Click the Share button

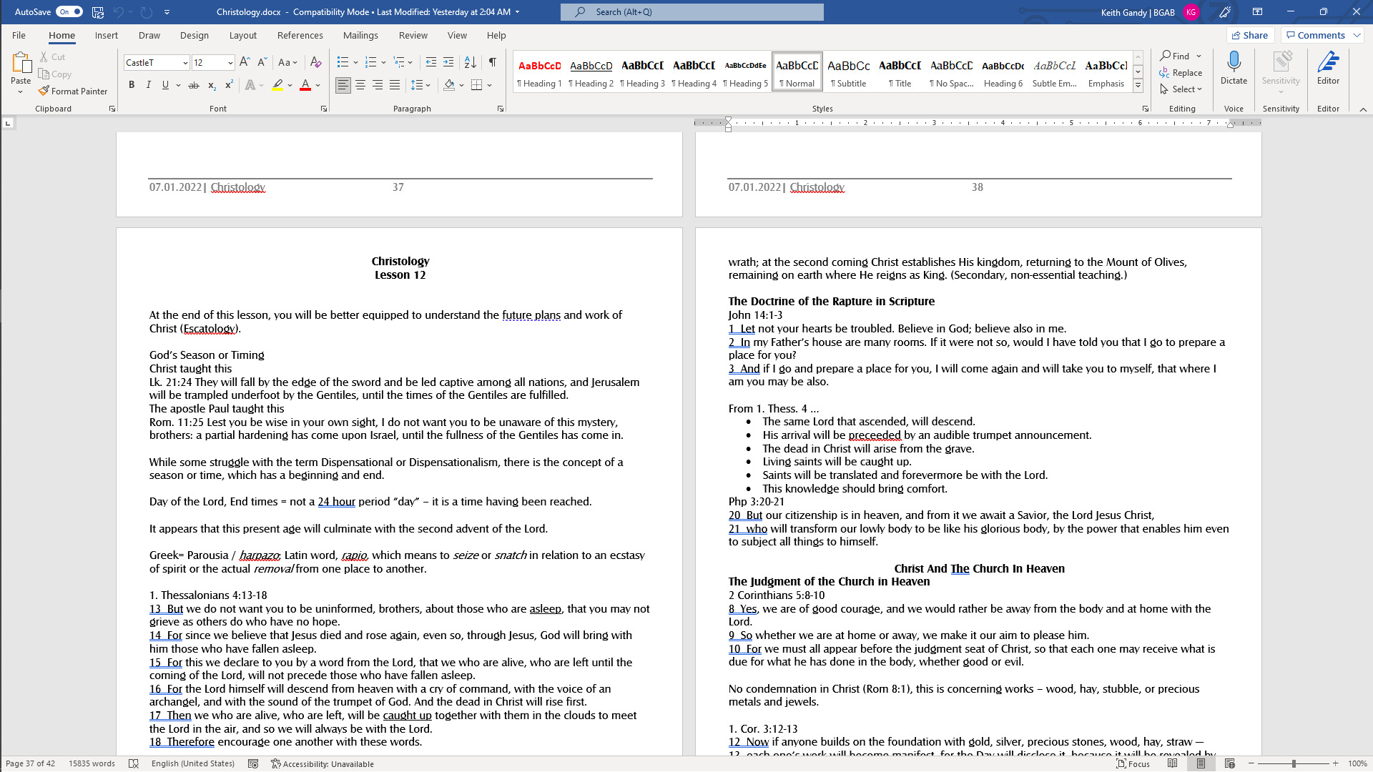[x=1250, y=35]
